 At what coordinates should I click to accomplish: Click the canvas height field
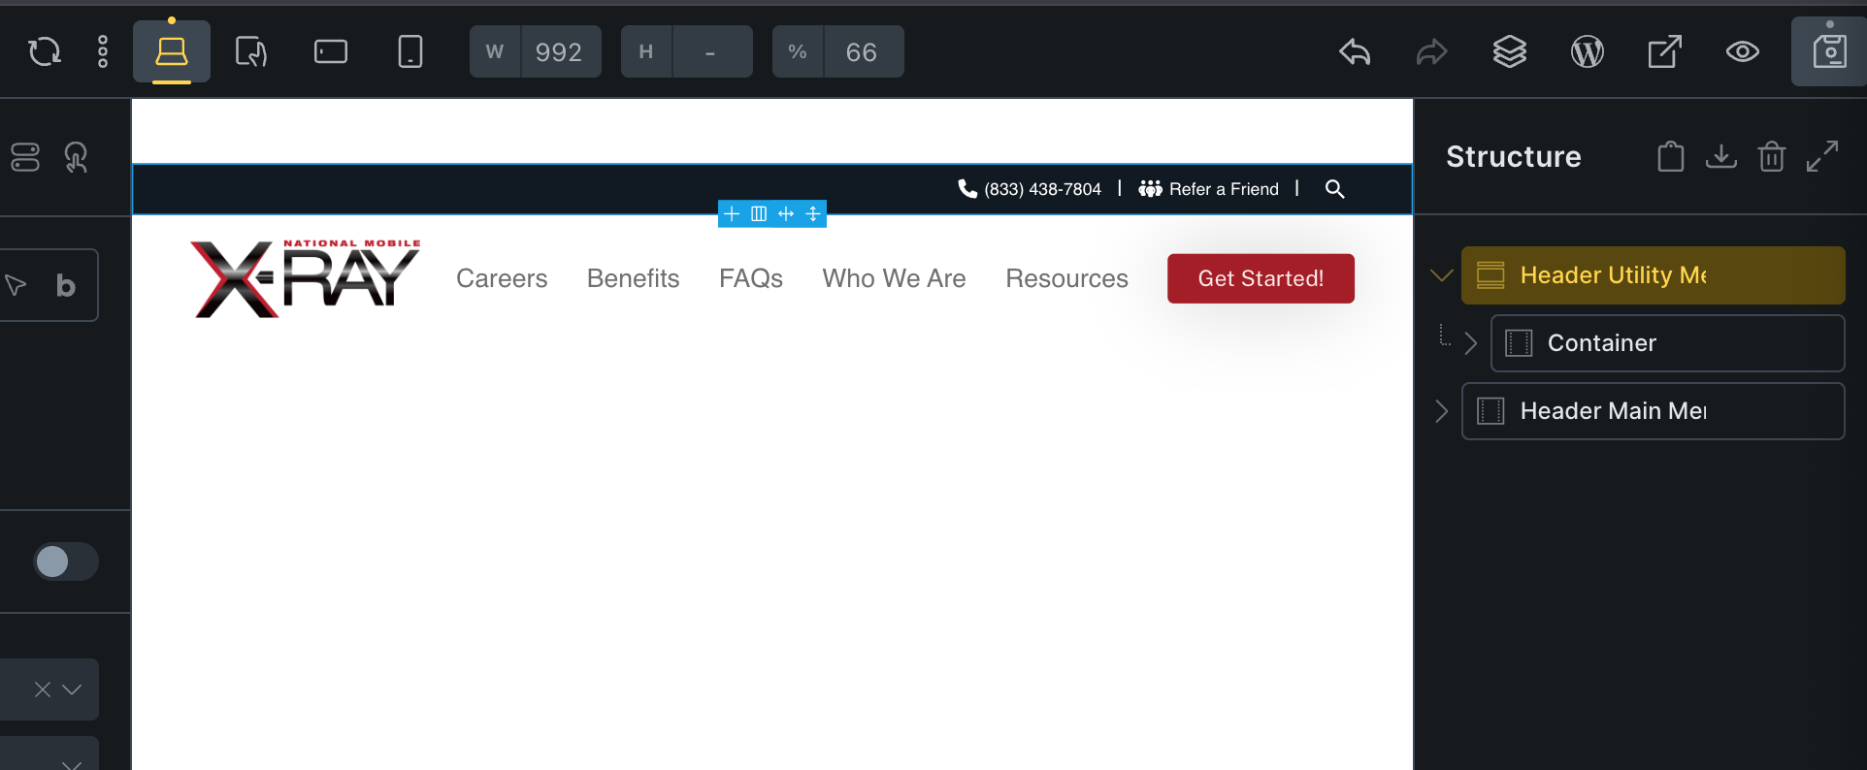[x=687, y=51]
